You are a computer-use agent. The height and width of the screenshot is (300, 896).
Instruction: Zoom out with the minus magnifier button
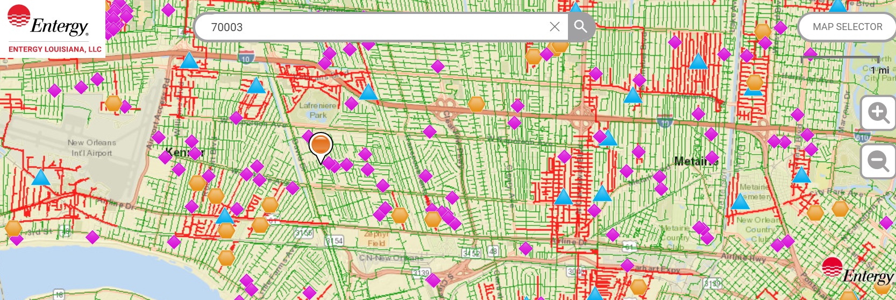click(878, 161)
